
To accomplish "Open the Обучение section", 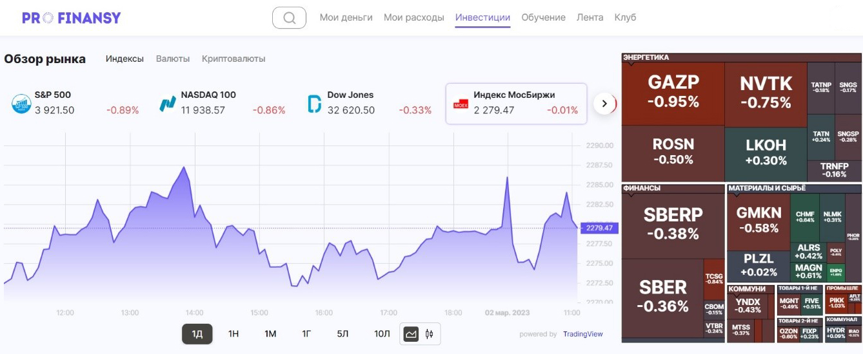I will pyautogui.click(x=543, y=17).
